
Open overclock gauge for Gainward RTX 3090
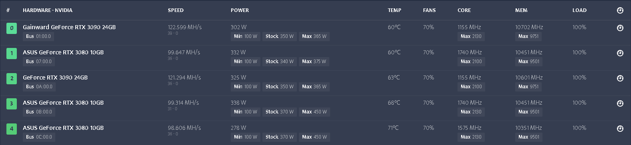[x=620, y=28]
